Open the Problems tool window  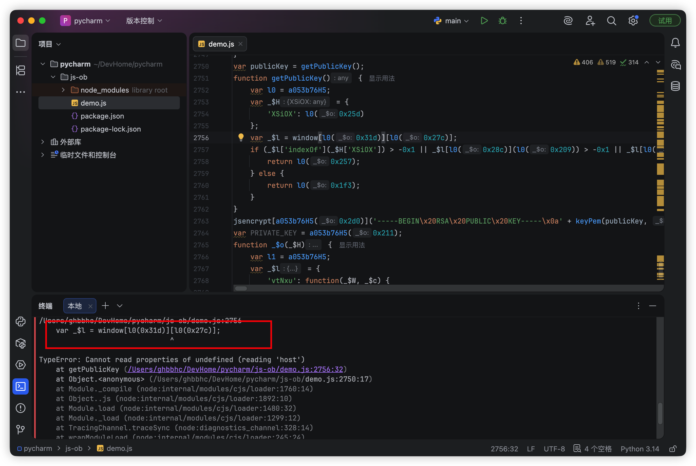pyautogui.click(x=21, y=408)
